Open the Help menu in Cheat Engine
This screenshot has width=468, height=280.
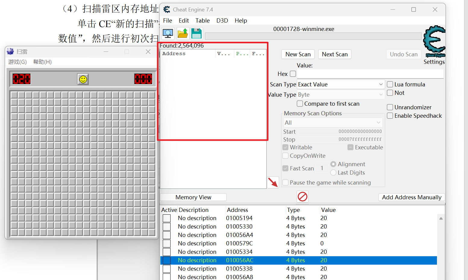(x=241, y=20)
